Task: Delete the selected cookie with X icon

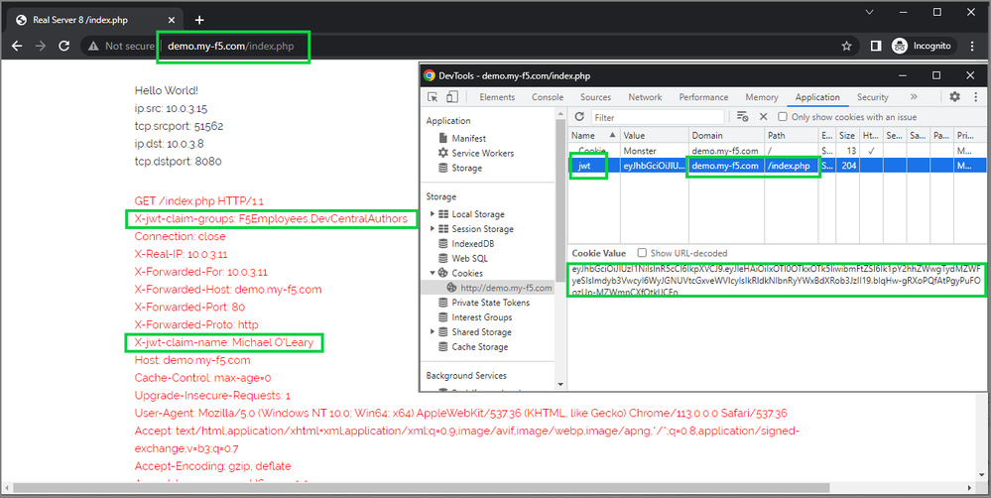Action: click(x=763, y=117)
